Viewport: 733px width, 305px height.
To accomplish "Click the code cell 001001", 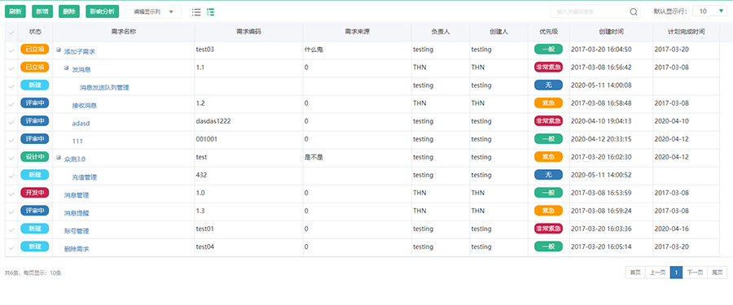I will [x=207, y=139].
